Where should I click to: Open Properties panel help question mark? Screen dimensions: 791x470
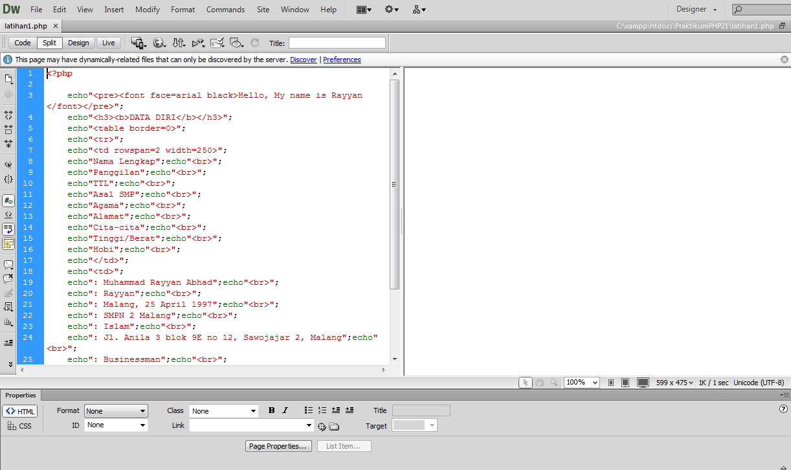pyautogui.click(x=783, y=409)
